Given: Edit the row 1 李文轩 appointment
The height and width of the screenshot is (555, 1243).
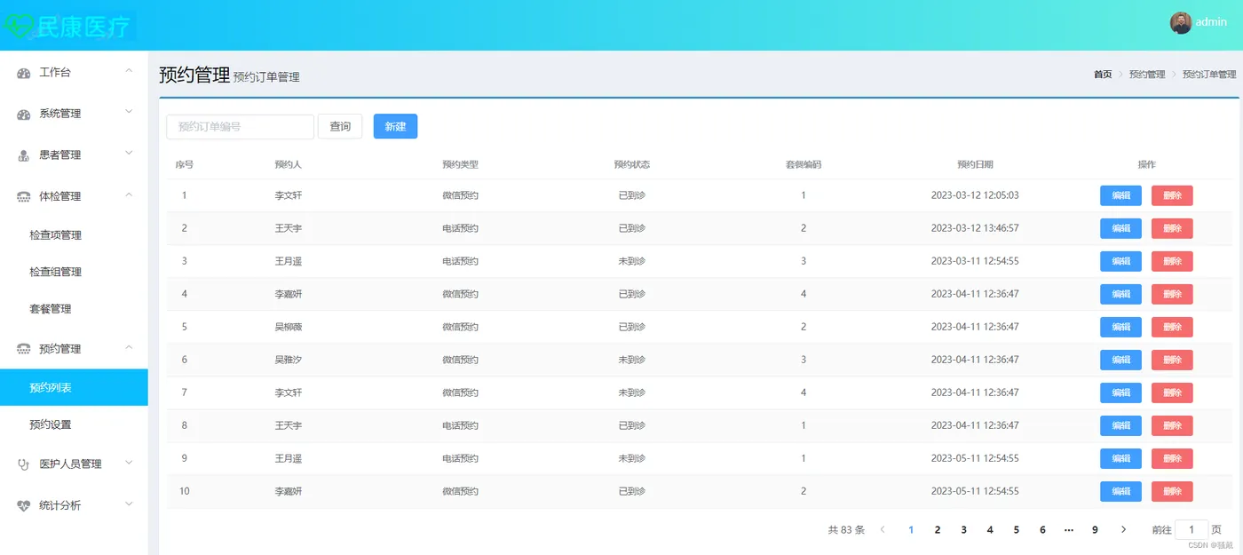Looking at the screenshot, I should pos(1120,195).
